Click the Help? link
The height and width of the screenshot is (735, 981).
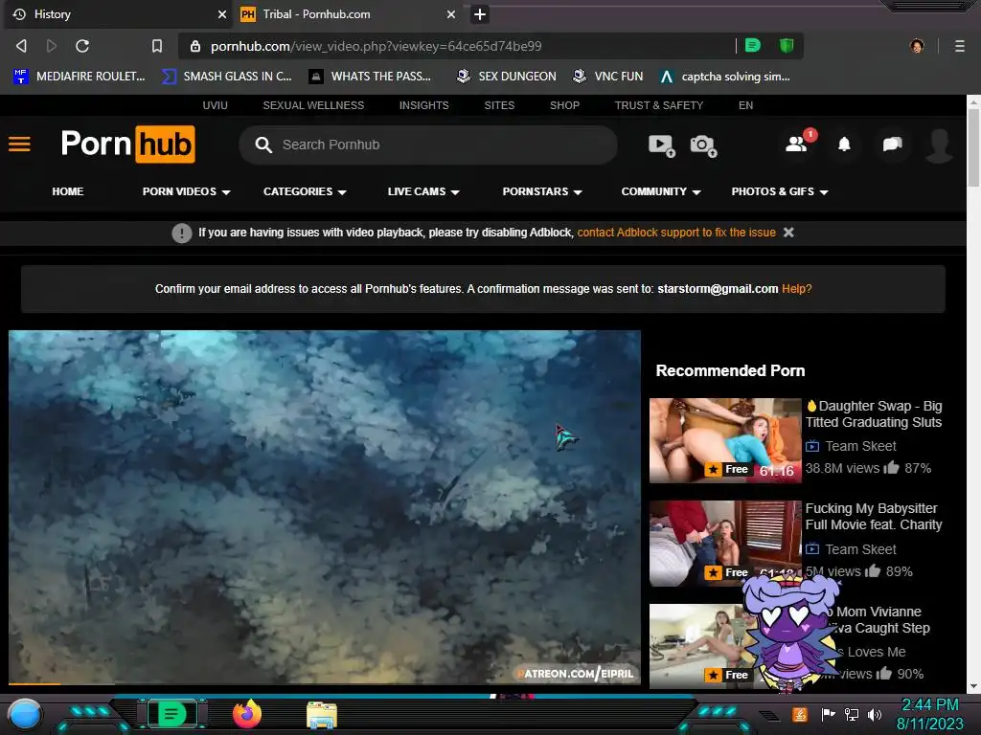pos(796,288)
